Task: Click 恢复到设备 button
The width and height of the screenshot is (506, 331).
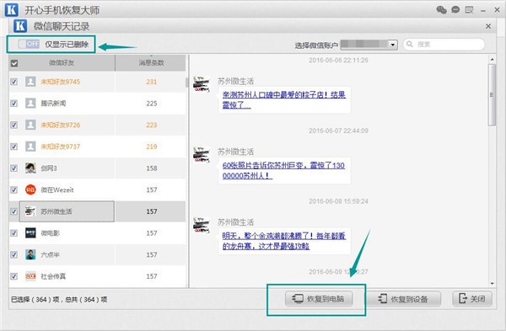Action: tap(405, 299)
